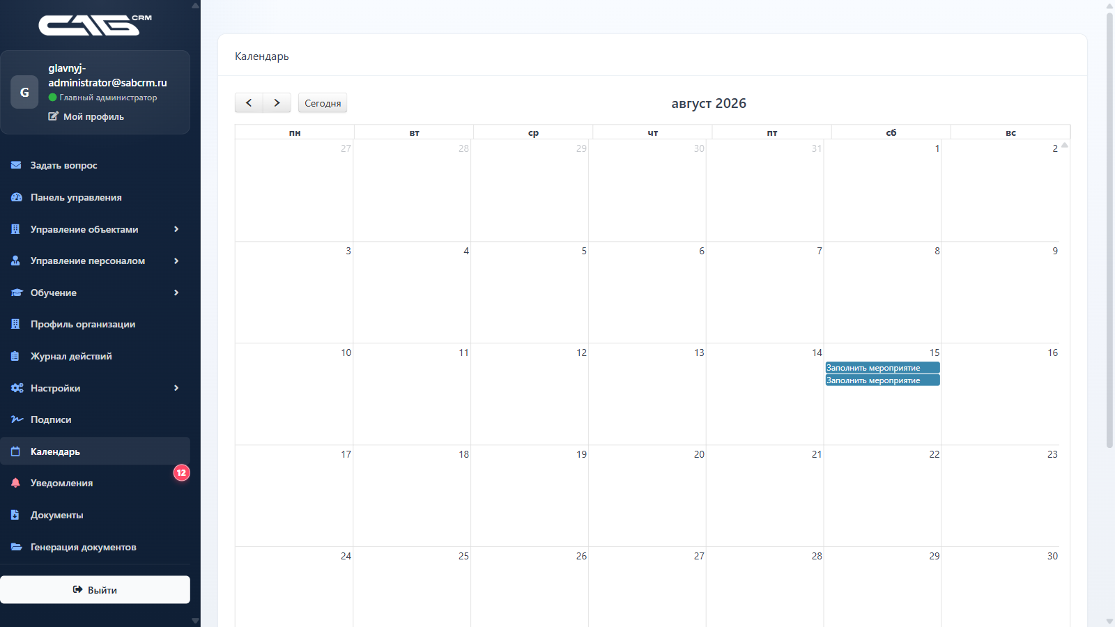
Task: Open the Подписи menu item
Action: pos(95,419)
